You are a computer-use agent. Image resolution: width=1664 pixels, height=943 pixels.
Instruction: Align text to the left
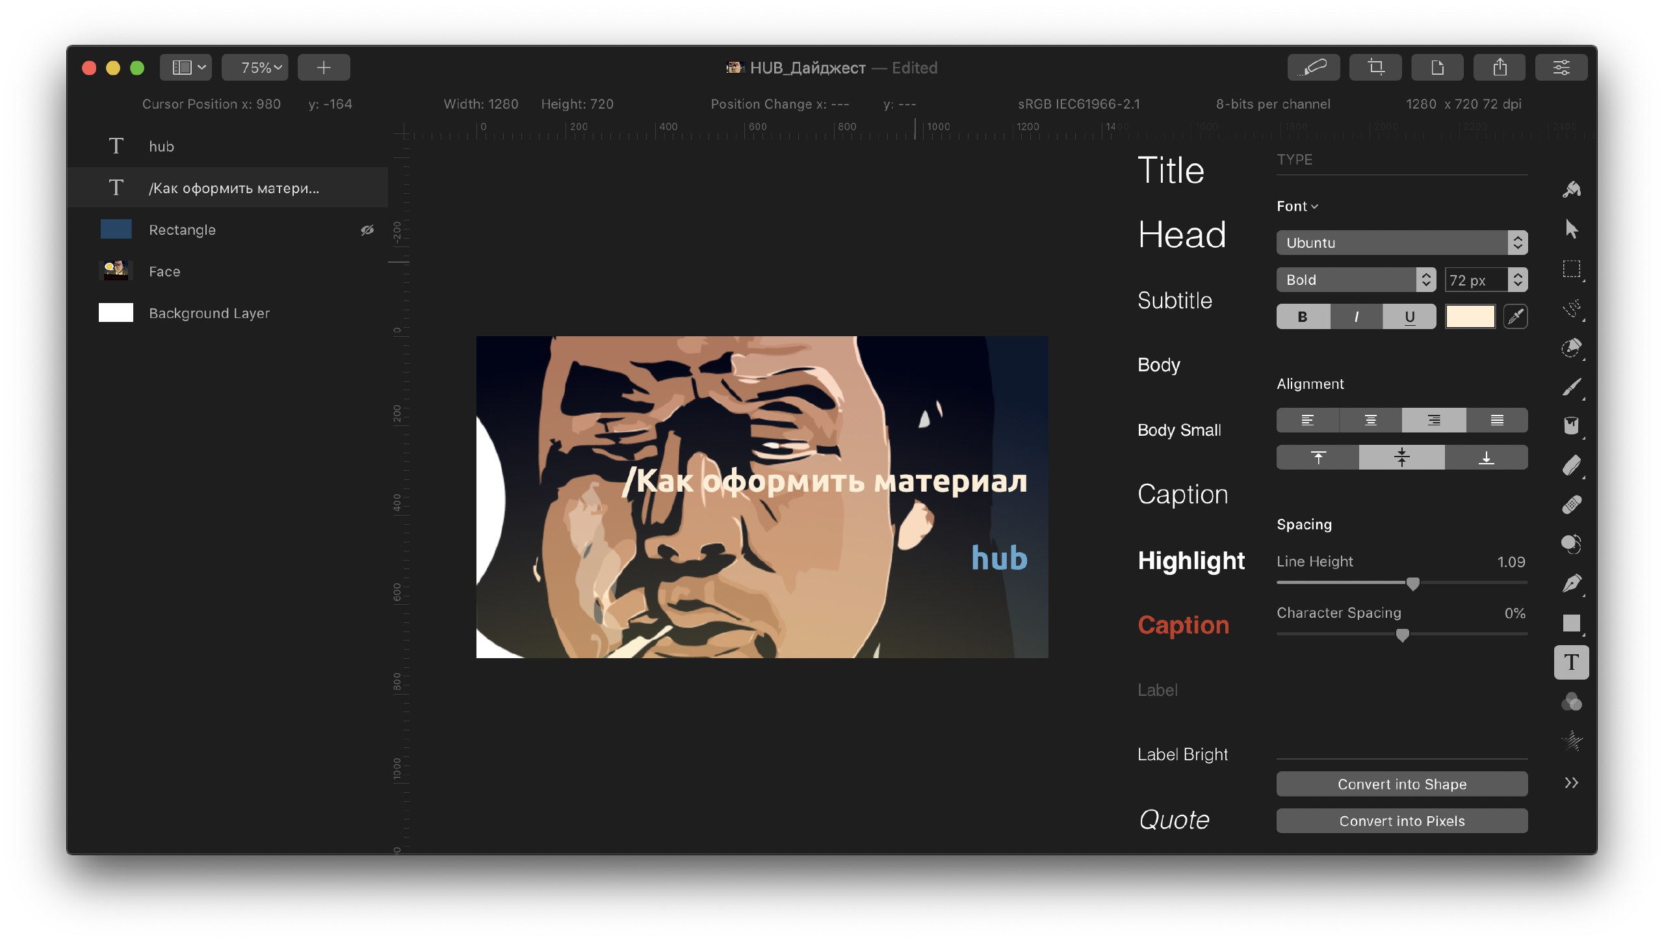[x=1308, y=420]
